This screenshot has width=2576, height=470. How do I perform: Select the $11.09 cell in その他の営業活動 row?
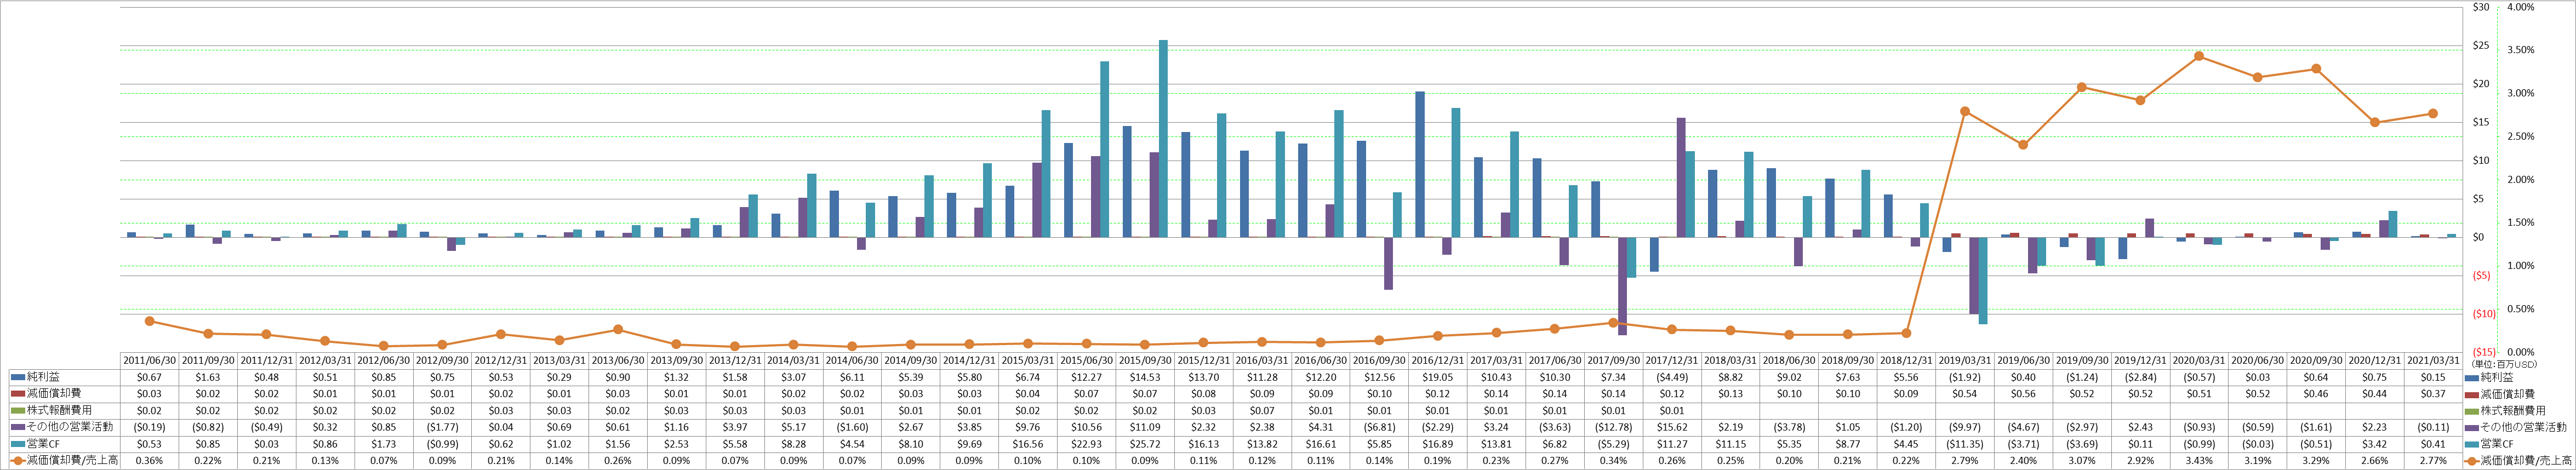(1145, 427)
